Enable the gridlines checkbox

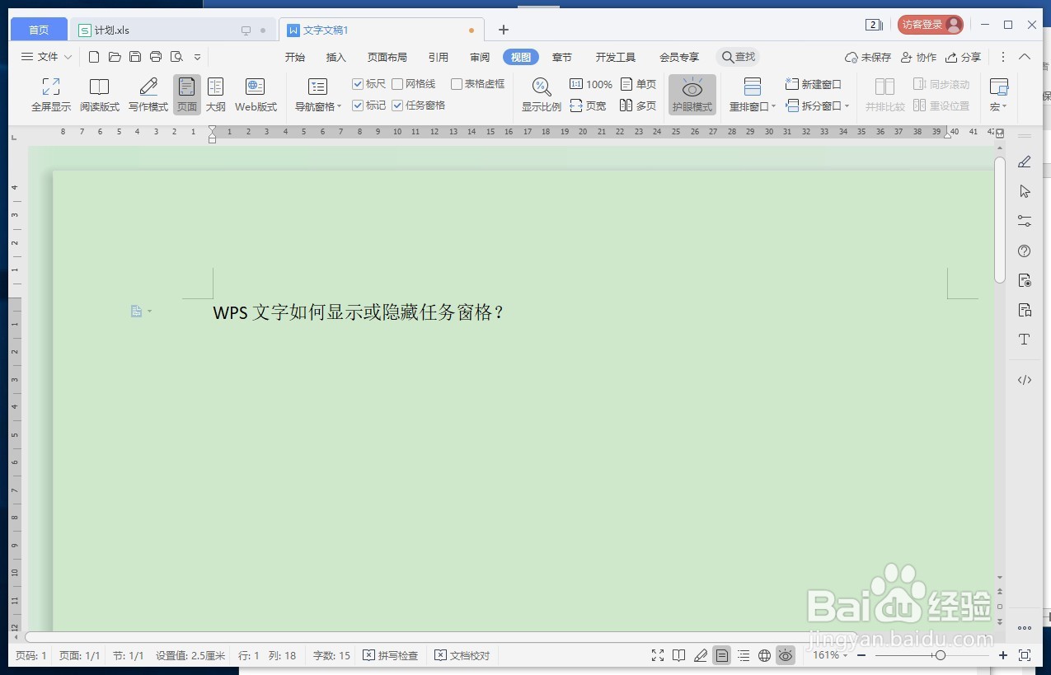[414, 84]
